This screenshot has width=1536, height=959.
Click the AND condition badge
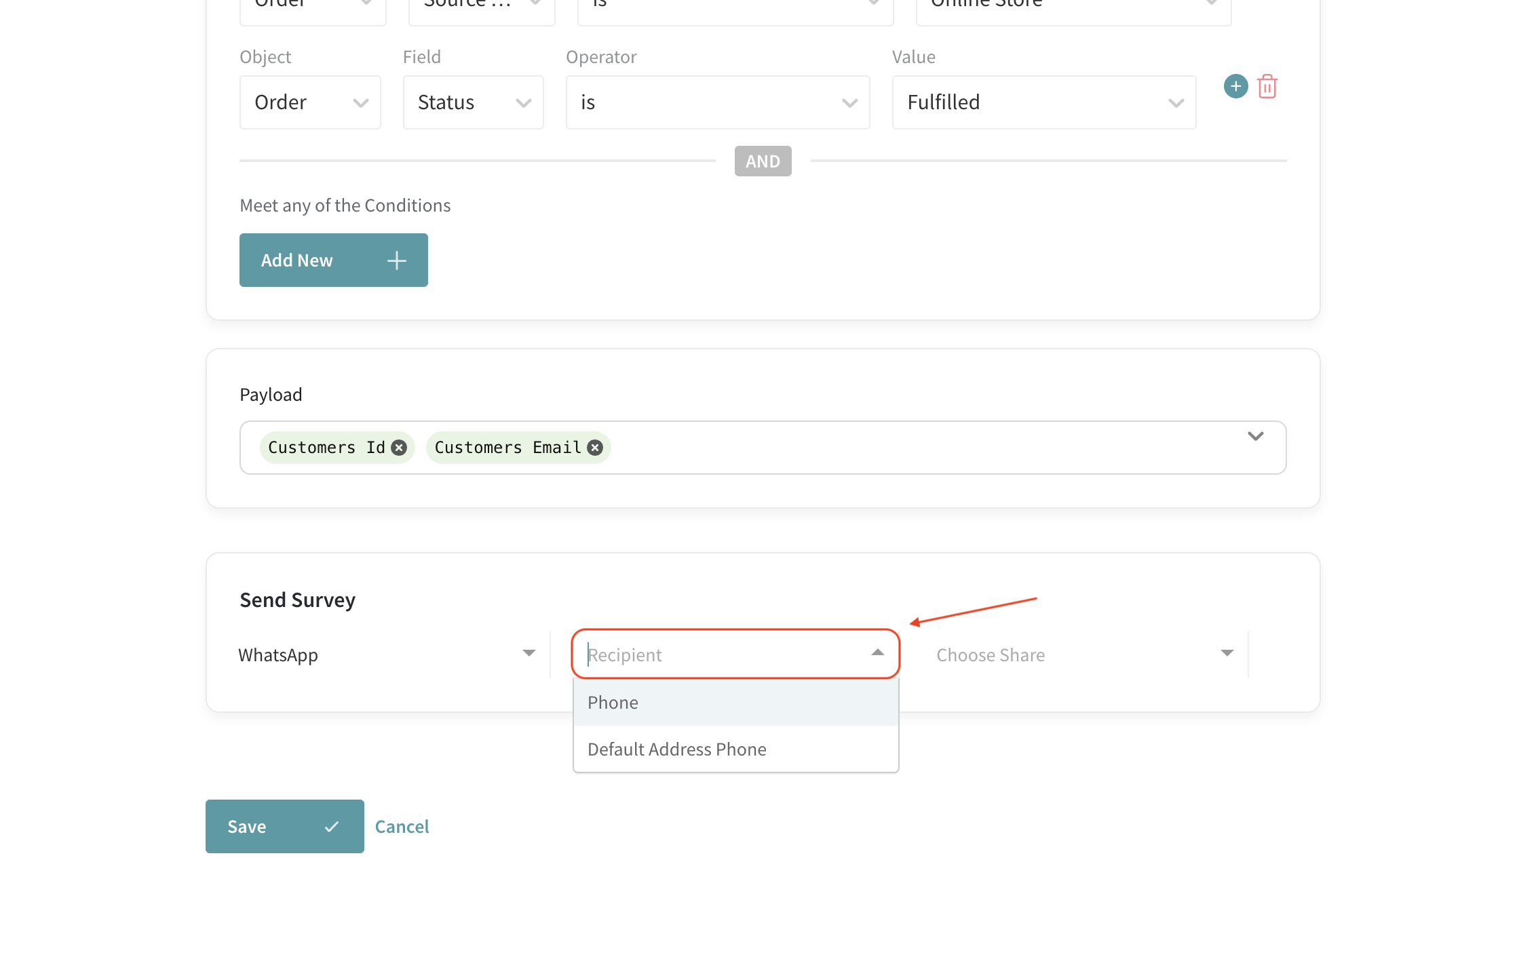coord(763,161)
